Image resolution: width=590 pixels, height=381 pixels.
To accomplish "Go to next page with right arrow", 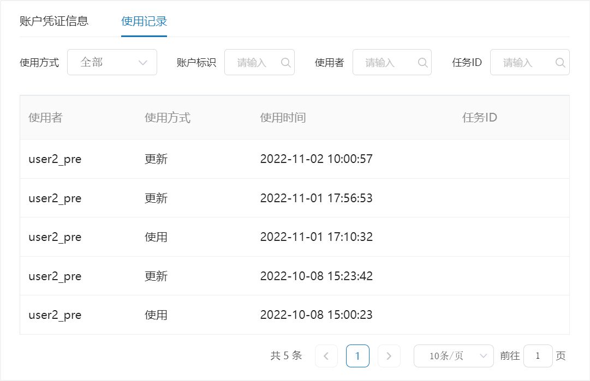I will (389, 356).
